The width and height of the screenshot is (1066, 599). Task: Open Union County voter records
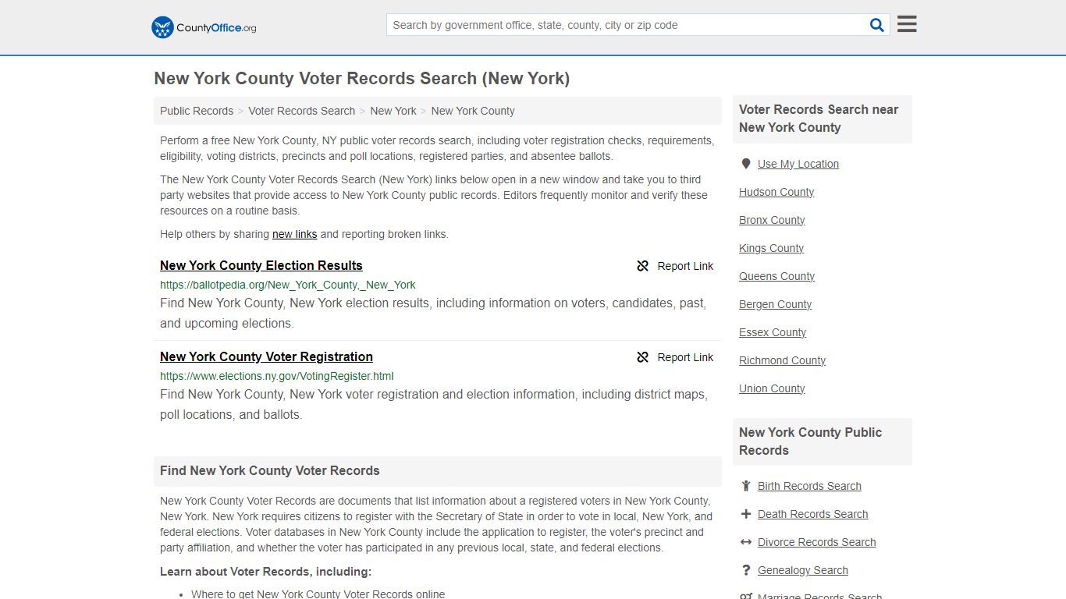click(772, 388)
